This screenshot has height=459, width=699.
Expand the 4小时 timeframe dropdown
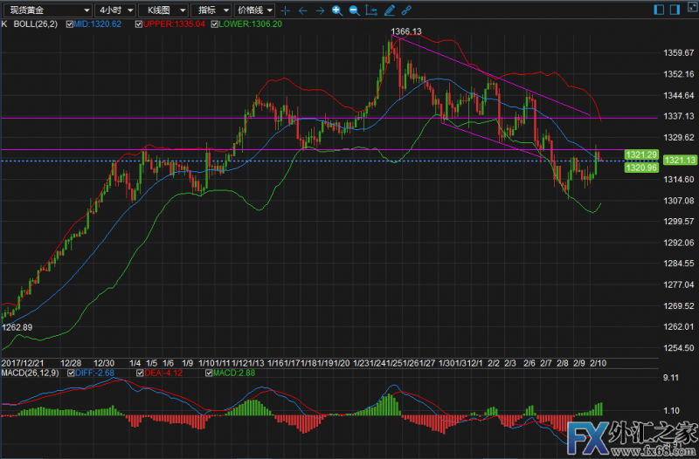tap(115, 10)
